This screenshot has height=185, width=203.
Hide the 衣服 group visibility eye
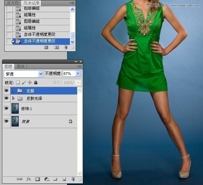pyautogui.click(x=6, y=90)
